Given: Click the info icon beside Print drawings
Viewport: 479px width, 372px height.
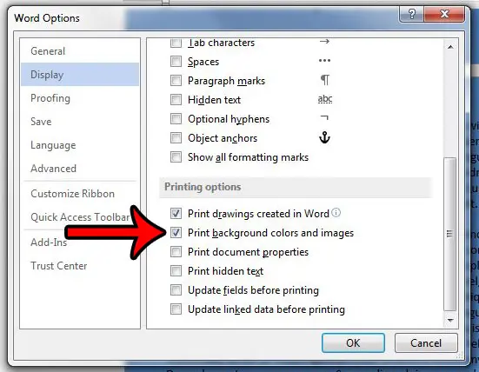Looking at the screenshot, I should tap(336, 213).
